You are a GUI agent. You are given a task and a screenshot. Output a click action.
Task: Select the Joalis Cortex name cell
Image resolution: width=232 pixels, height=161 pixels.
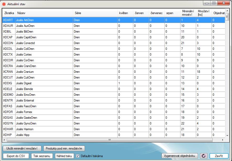click(44, 55)
